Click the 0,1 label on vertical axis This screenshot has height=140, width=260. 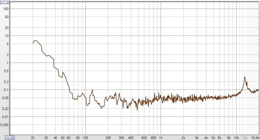[6, 90]
